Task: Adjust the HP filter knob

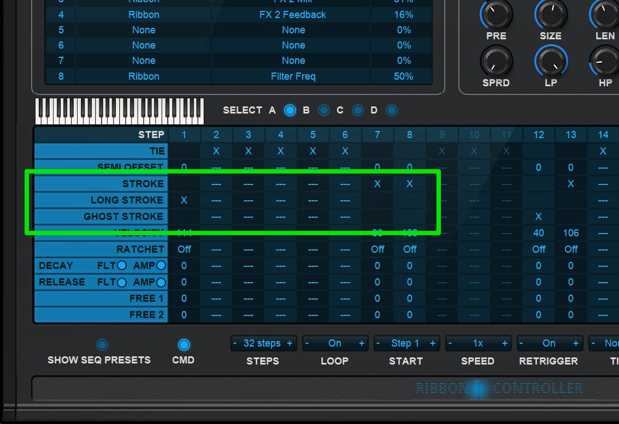Action: [x=604, y=61]
